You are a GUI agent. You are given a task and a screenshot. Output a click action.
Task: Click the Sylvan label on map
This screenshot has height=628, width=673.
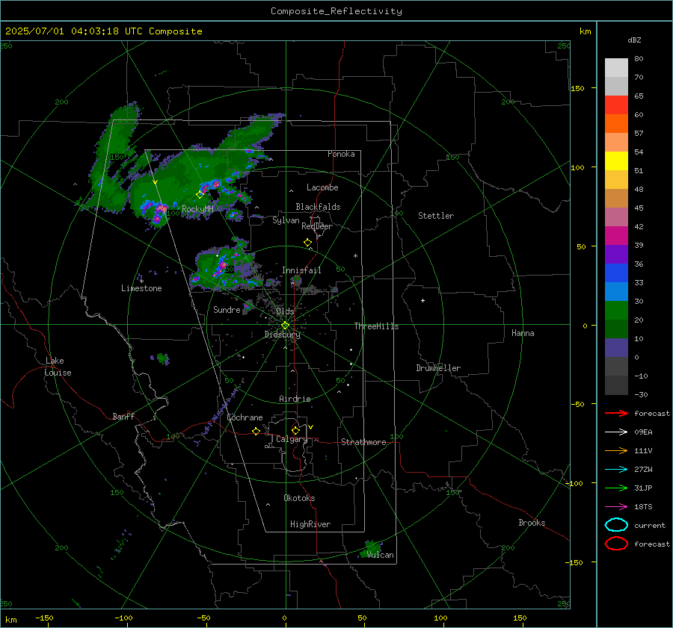tap(286, 220)
